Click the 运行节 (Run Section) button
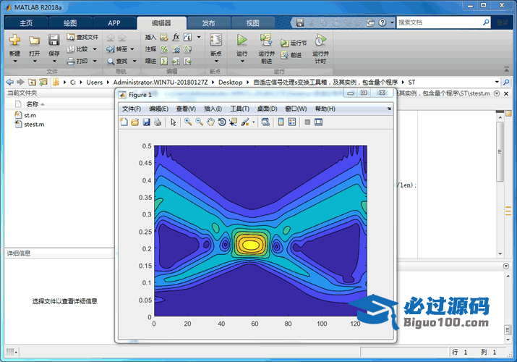 (x=294, y=43)
